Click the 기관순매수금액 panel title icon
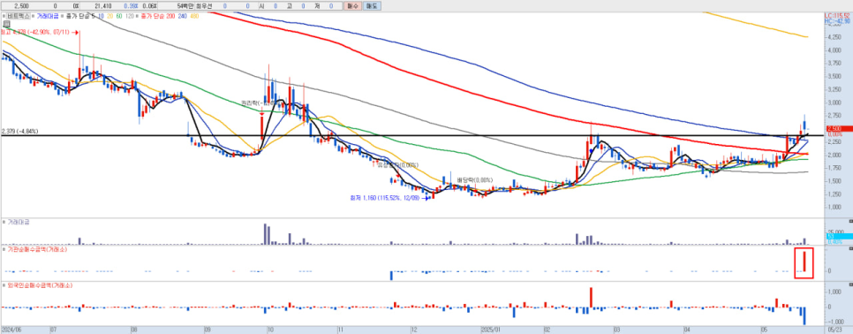 [x=4, y=250]
